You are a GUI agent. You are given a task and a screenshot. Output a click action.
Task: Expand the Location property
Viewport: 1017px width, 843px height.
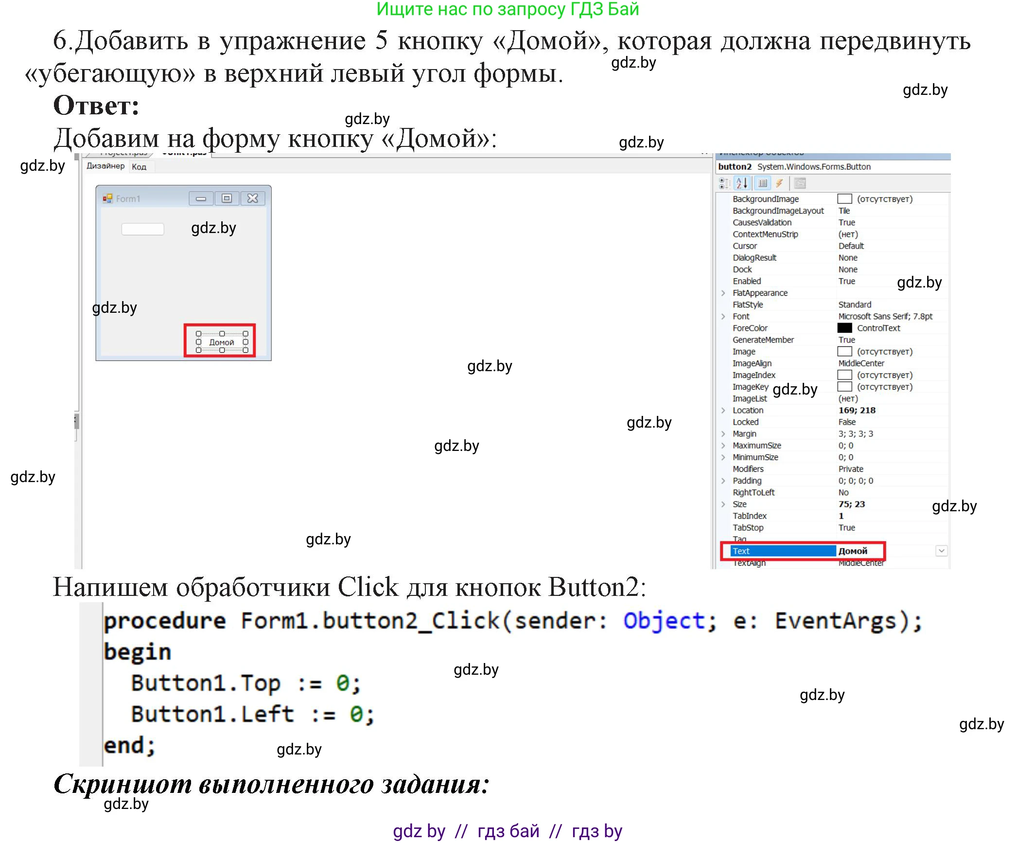[x=723, y=410]
